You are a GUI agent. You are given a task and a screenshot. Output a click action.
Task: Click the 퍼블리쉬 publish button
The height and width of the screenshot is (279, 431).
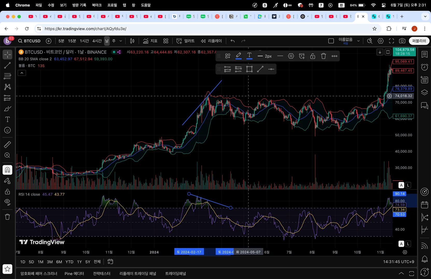[x=419, y=41]
